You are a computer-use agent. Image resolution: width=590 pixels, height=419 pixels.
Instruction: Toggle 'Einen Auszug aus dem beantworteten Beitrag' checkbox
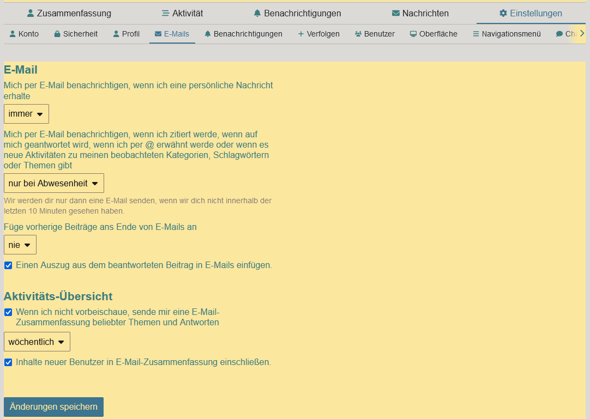coord(8,265)
